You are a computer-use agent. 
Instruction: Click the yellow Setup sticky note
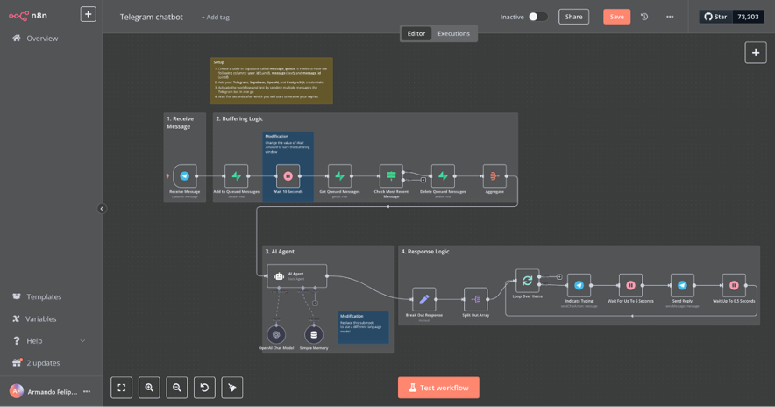[x=272, y=81]
